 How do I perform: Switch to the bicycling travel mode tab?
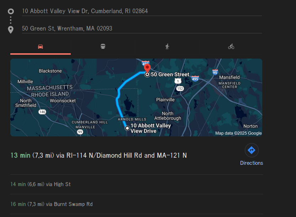point(231,47)
